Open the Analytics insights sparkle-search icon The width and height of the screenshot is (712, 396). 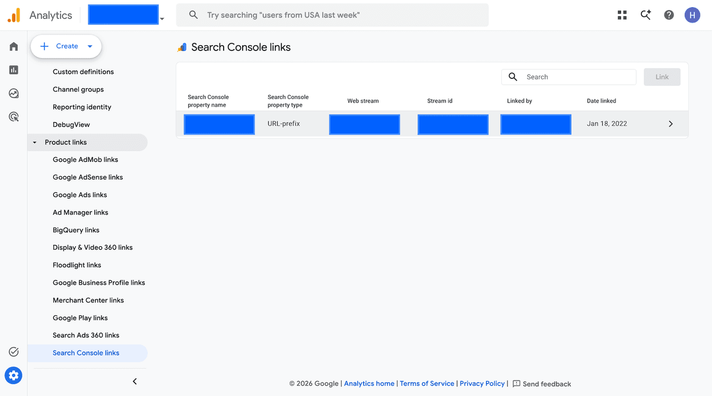coord(646,15)
